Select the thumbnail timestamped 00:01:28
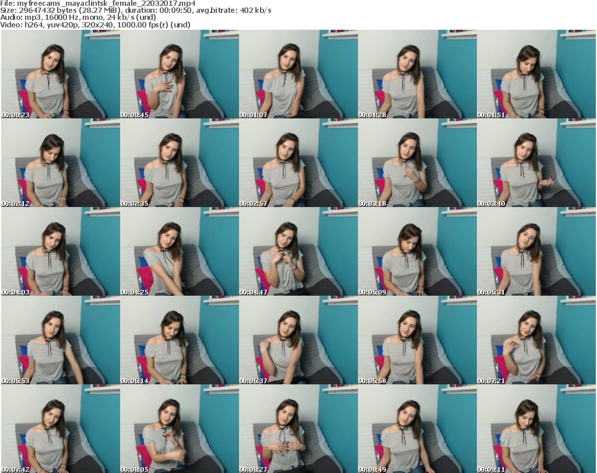This screenshot has height=473, width=597. pyautogui.click(x=417, y=74)
